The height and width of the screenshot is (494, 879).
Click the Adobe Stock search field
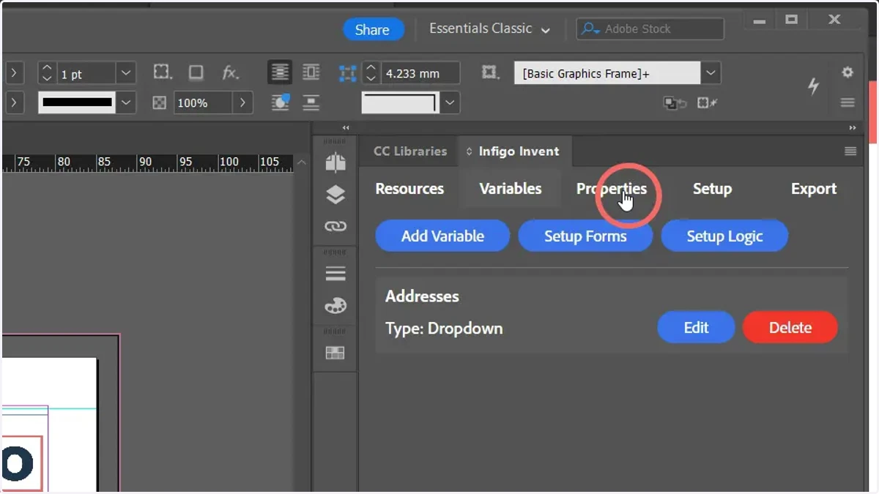click(x=650, y=29)
